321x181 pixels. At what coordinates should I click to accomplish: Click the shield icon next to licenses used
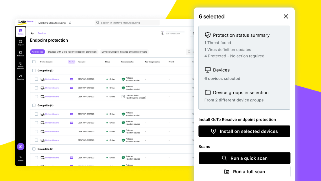point(163,33)
